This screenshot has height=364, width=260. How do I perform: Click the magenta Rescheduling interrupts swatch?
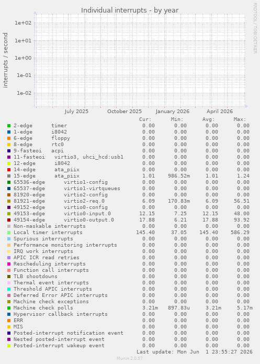[x=9, y=264]
